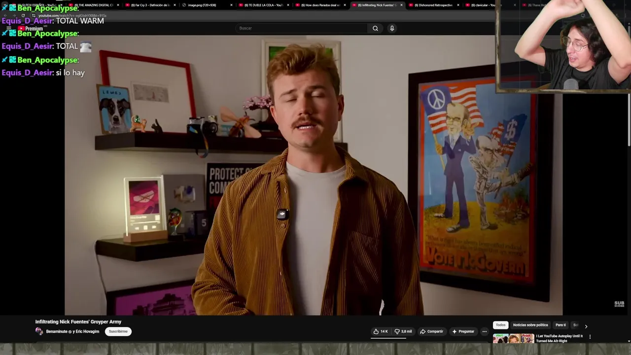Open the three-dot more actions menu
631x355 pixels.
tap(485, 331)
